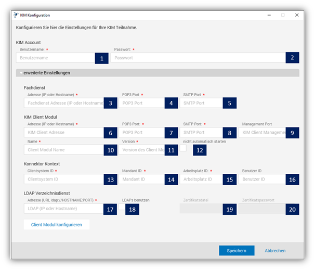Select the Fachdienst Adresse input field
The image size is (315, 270).
pos(63,103)
